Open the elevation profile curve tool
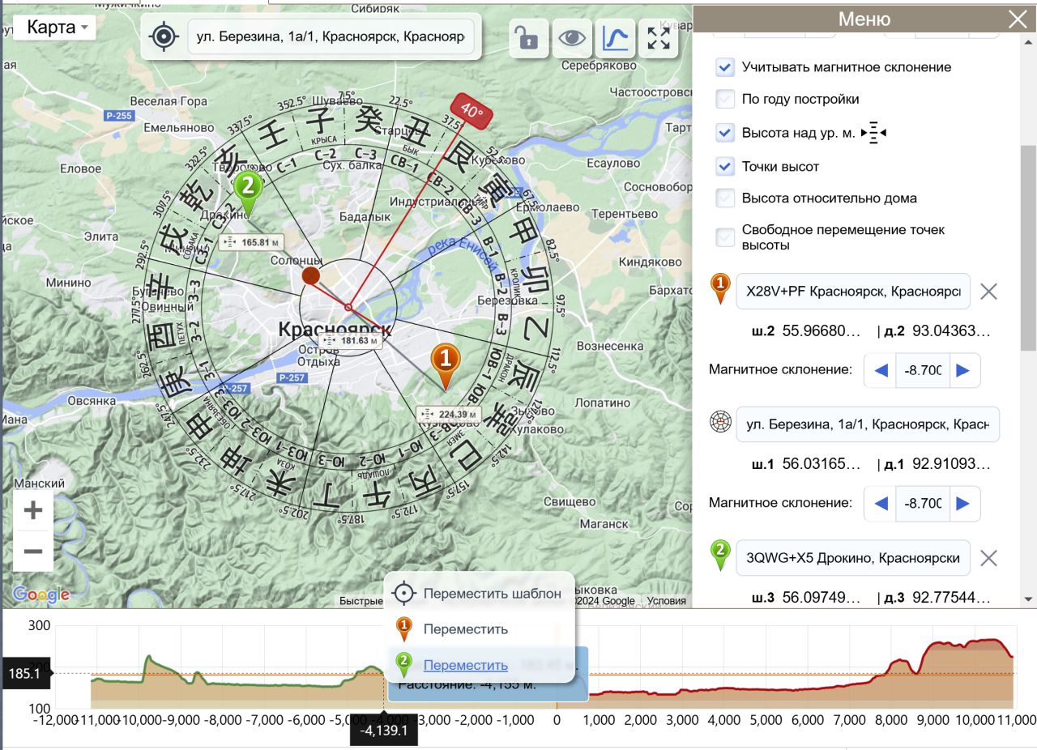The width and height of the screenshot is (1037, 750). click(x=616, y=37)
